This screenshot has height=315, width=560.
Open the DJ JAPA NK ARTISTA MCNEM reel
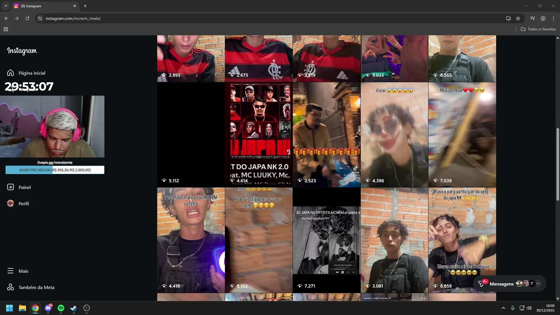[x=326, y=240]
